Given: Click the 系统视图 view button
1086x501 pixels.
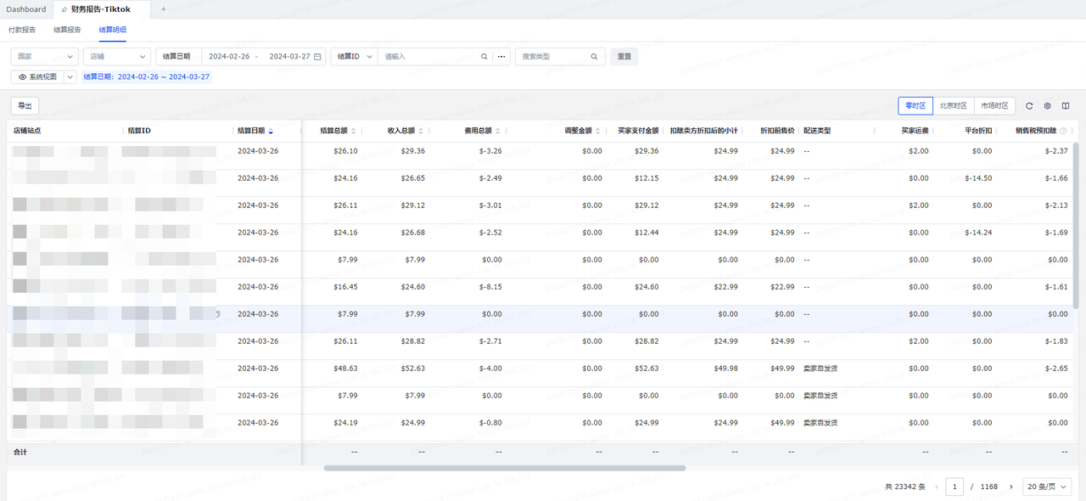Looking at the screenshot, I should [x=37, y=76].
